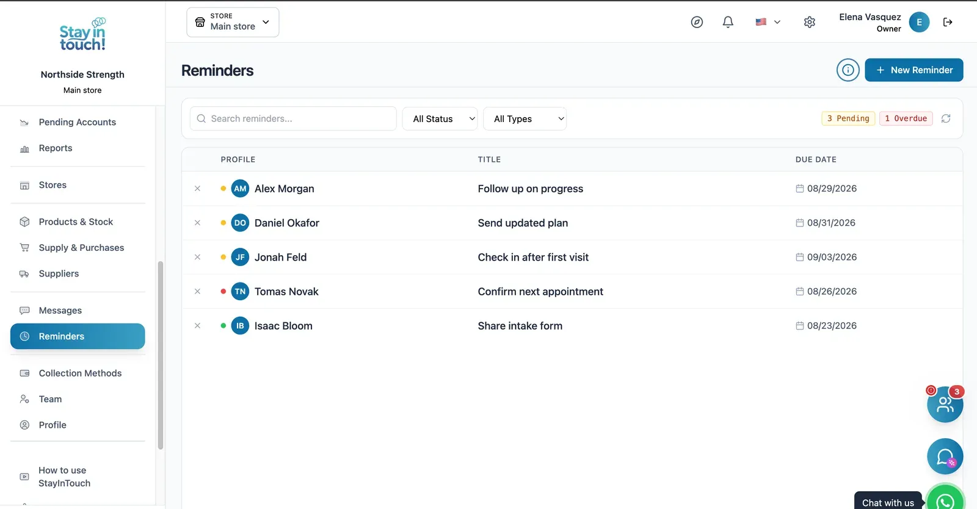The height and width of the screenshot is (509, 977).
Task: Navigate to Products & Stock
Action: [x=78, y=222]
